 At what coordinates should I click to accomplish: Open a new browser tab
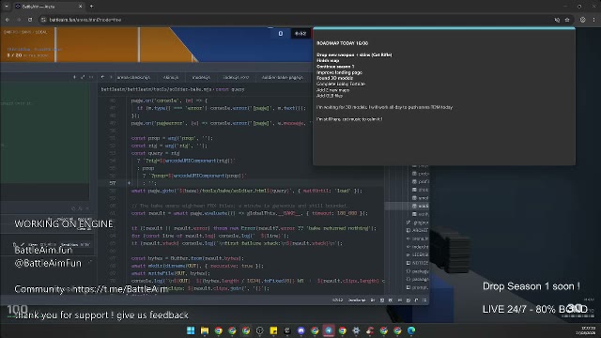pyautogui.click(x=91, y=7)
